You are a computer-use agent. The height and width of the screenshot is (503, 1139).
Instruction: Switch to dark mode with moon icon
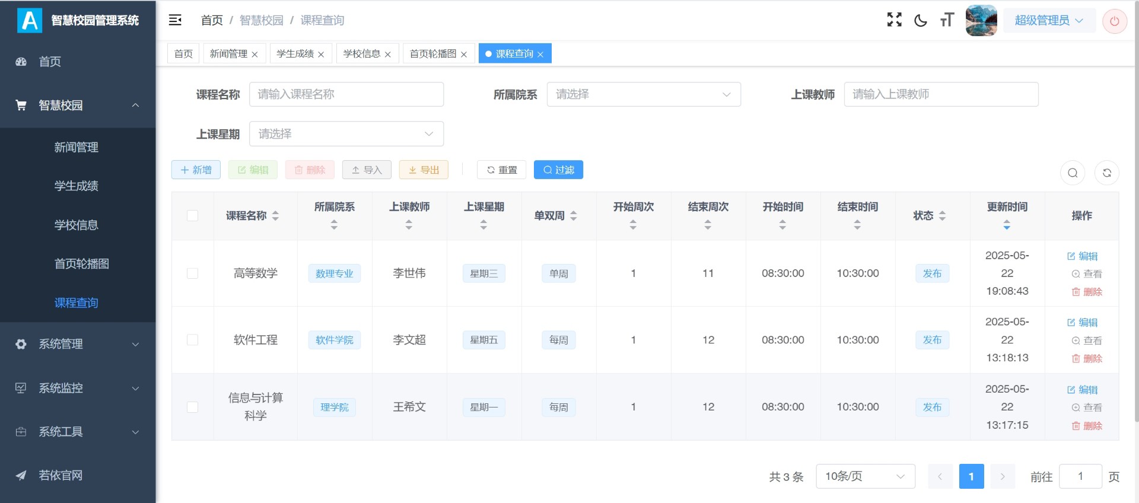(921, 20)
